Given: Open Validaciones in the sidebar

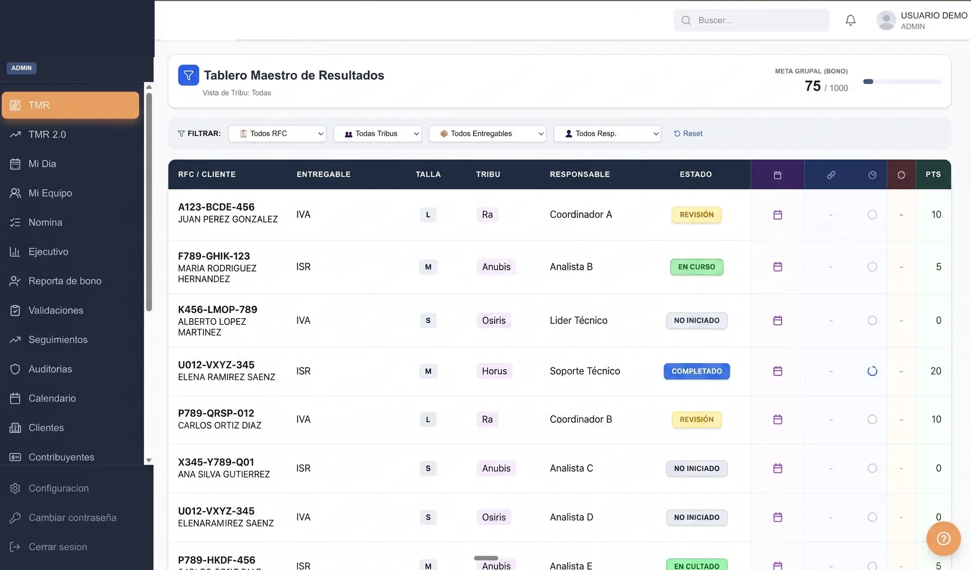Looking at the screenshot, I should point(70,311).
